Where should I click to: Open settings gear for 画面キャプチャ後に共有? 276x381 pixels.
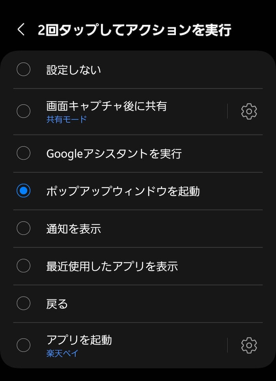tap(249, 111)
